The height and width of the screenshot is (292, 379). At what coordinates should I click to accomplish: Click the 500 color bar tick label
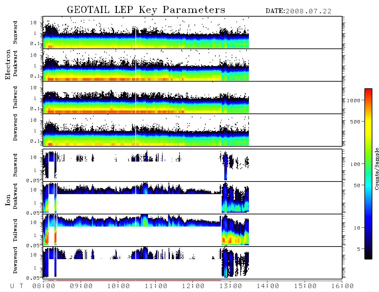pyautogui.click(x=355, y=121)
